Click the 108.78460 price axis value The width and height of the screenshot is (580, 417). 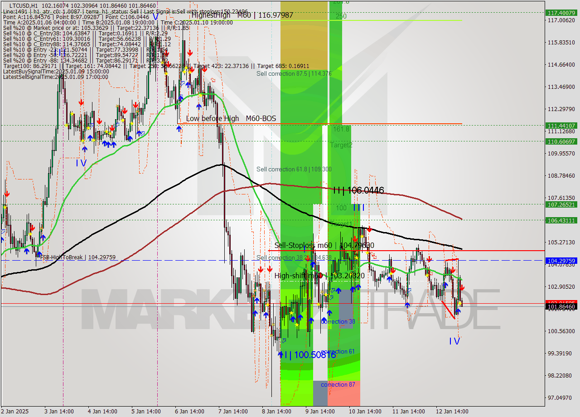pos(561,175)
